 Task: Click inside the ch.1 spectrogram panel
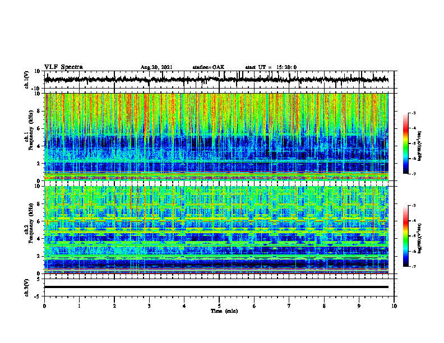click(216, 137)
